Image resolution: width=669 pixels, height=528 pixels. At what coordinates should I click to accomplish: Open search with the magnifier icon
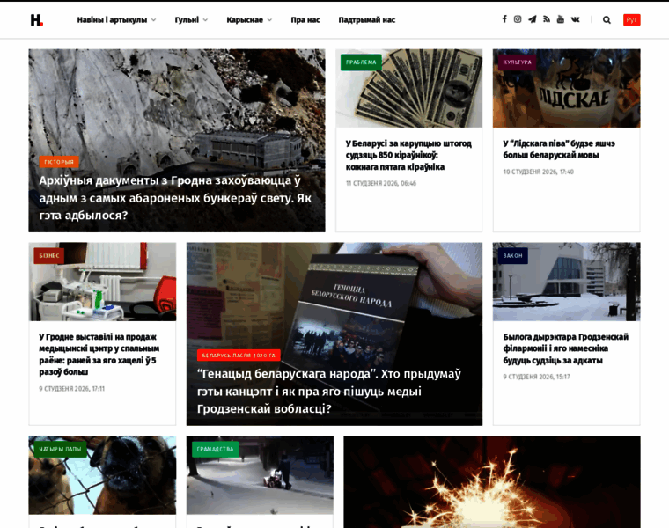(607, 19)
